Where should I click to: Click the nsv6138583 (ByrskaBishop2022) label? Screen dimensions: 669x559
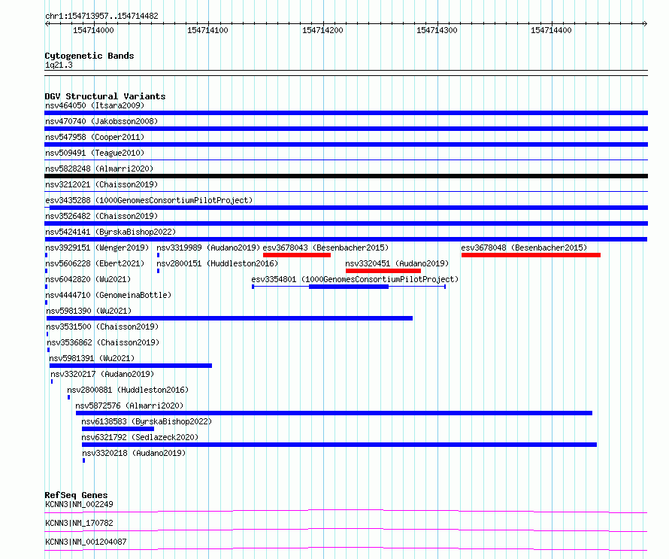pyautogui.click(x=147, y=421)
